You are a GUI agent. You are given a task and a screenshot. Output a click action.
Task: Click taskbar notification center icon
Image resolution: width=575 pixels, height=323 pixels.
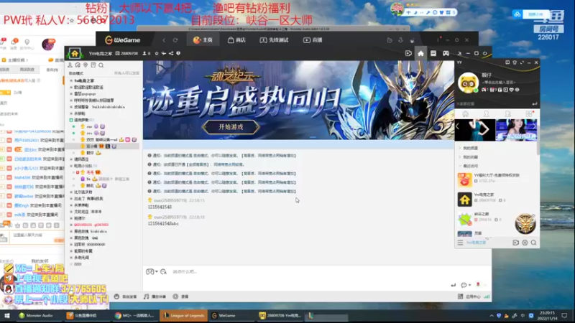coord(564,315)
